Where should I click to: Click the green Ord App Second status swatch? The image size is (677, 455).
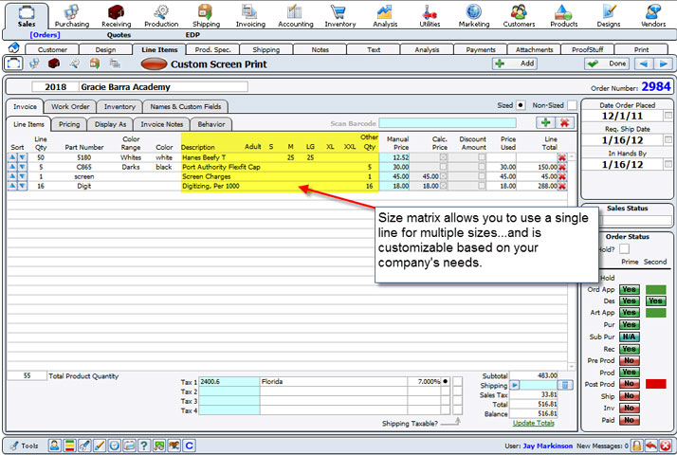point(655,289)
